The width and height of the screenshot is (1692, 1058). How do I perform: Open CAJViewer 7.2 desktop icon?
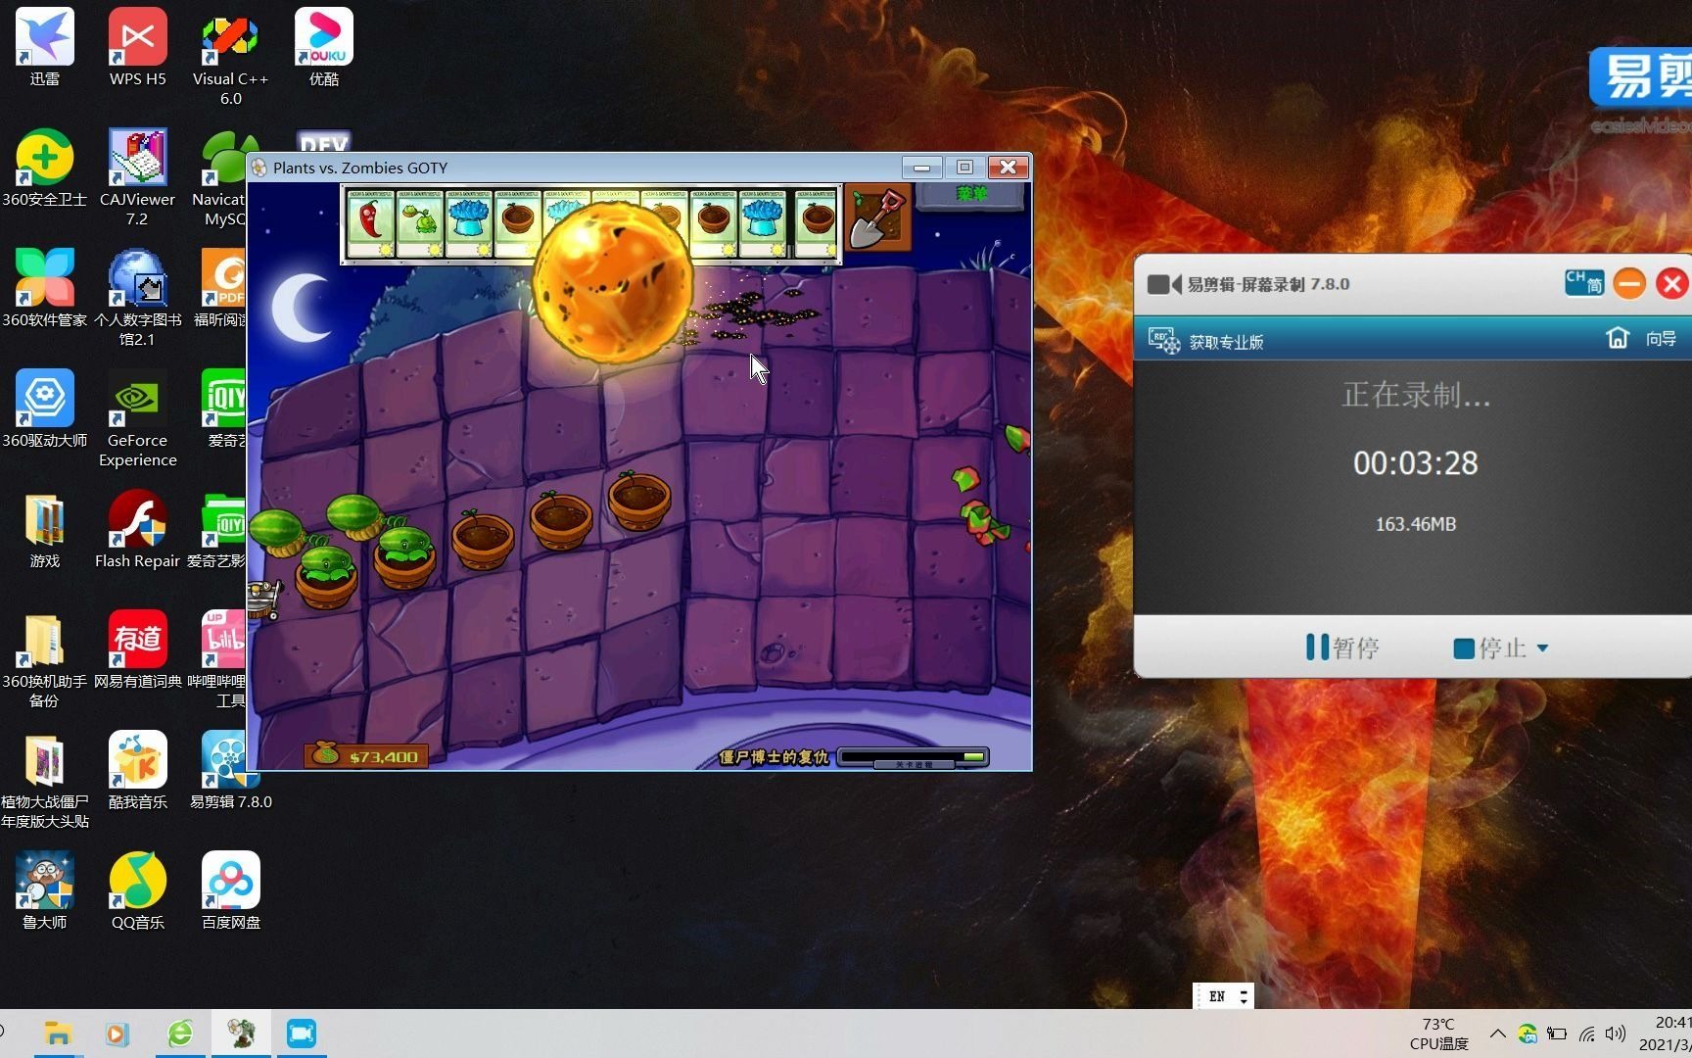coord(138,178)
